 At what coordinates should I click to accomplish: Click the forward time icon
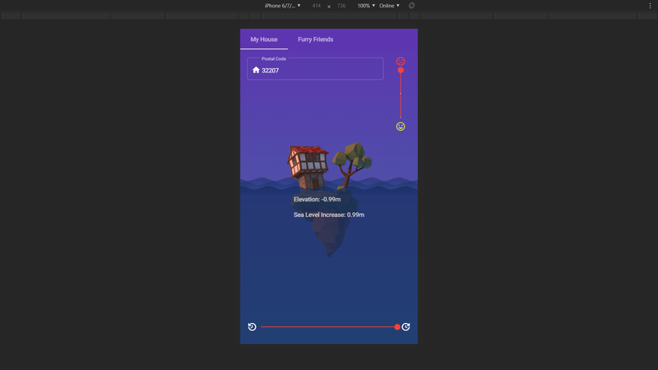[406, 327]
